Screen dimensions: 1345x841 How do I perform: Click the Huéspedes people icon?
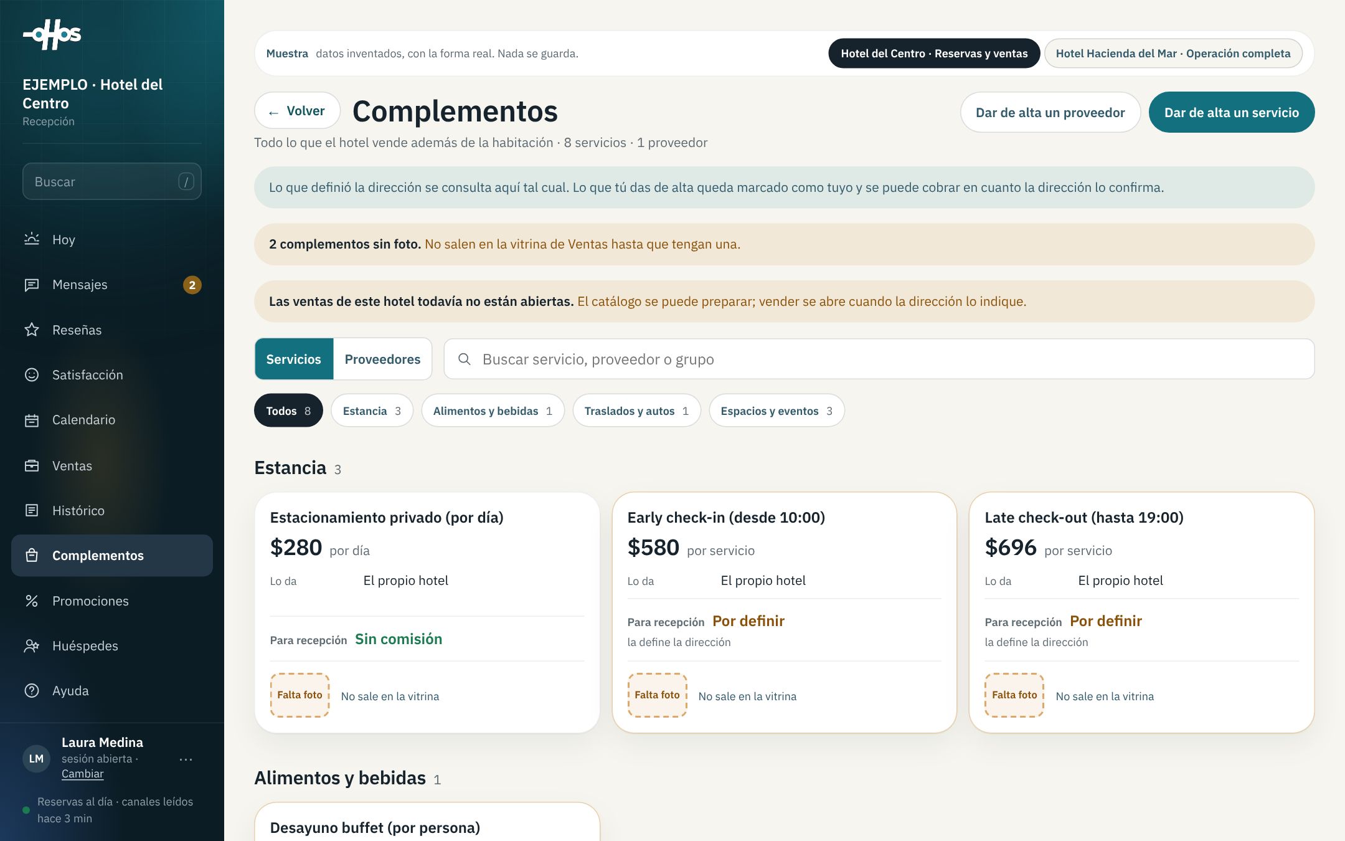(32, 645)
